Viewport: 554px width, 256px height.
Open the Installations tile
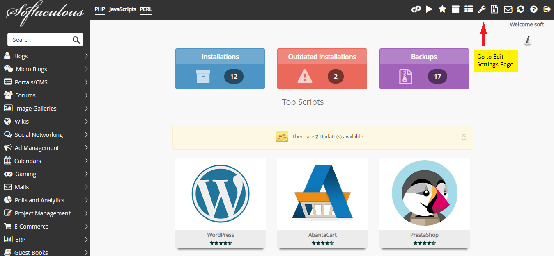220,69
